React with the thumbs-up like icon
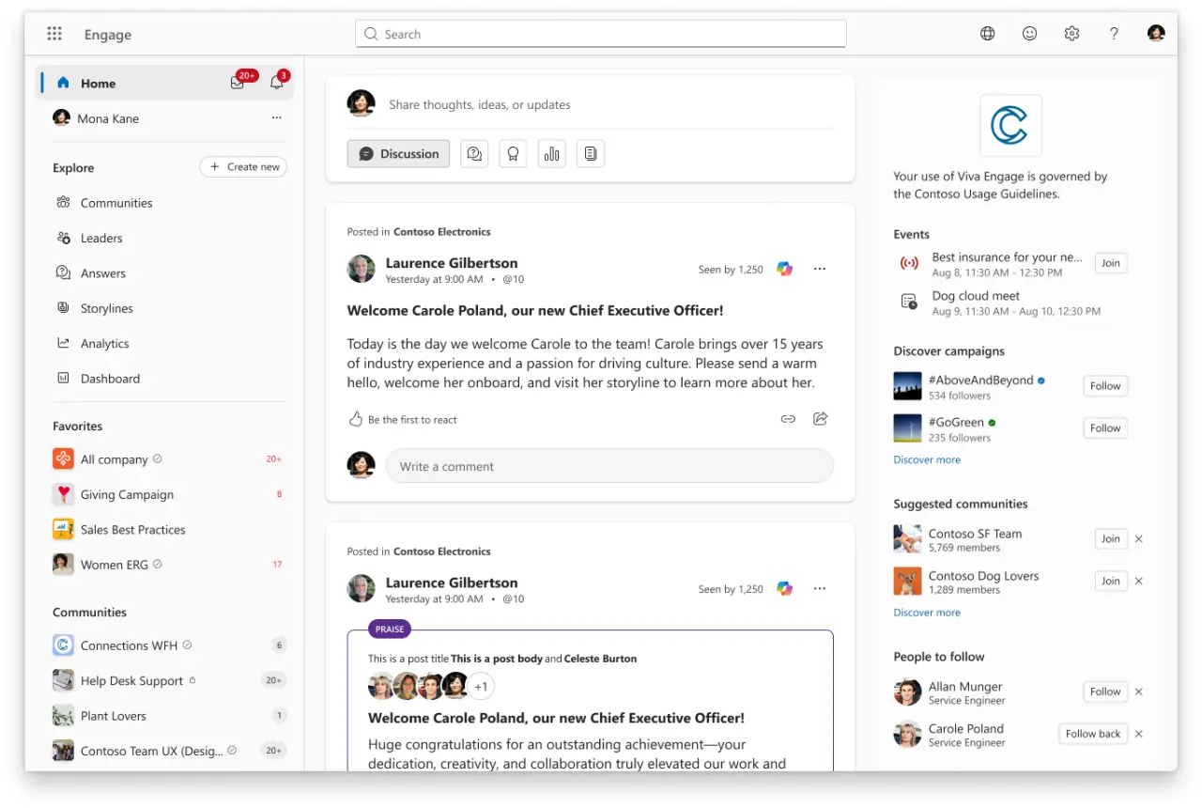The image size is (1202, 808). tap(355, 419)
